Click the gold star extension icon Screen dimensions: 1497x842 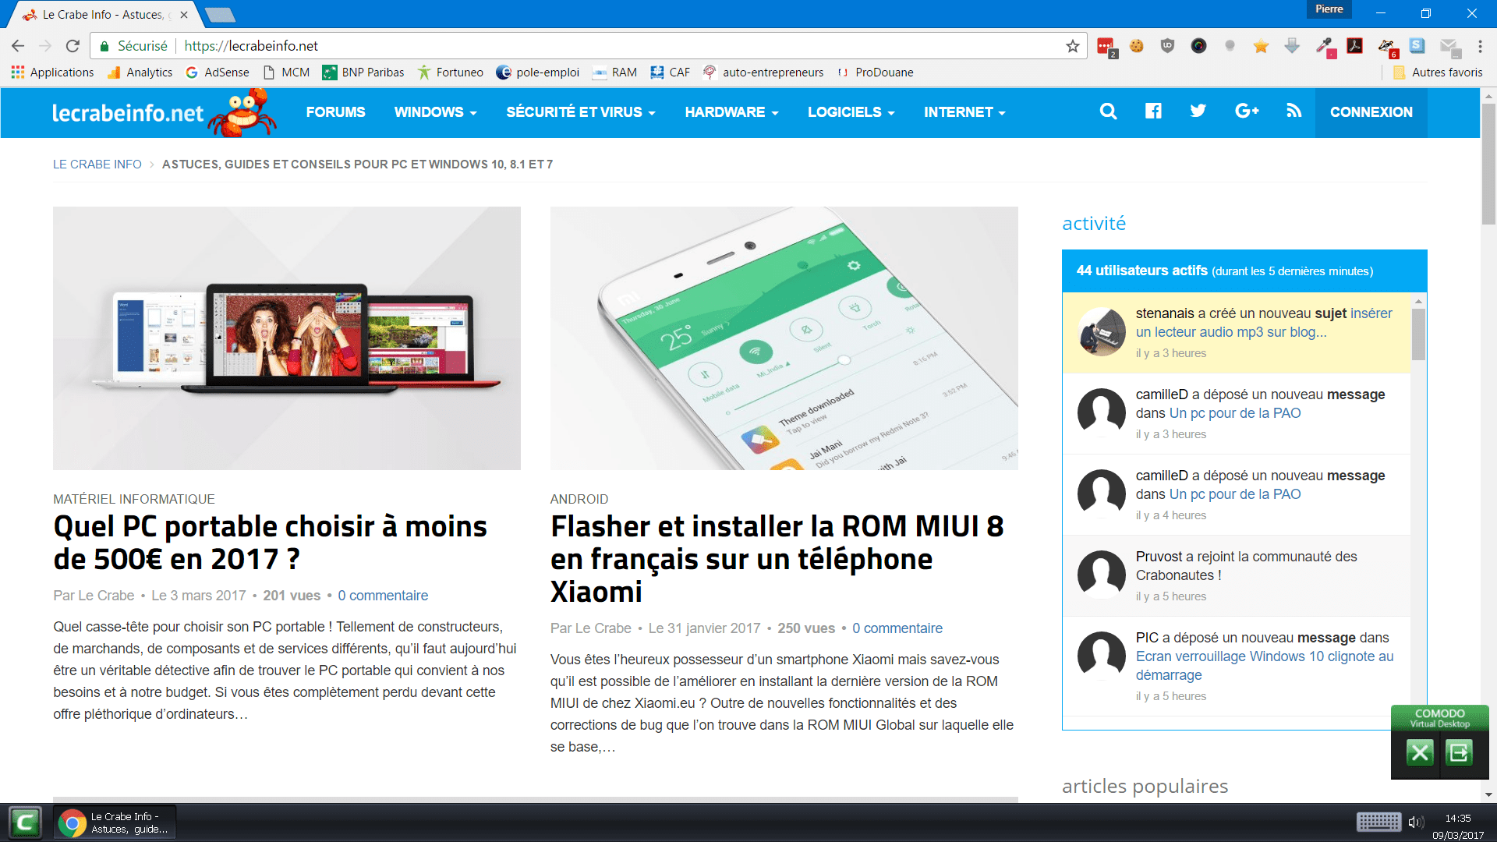pyautogui.click(x=1261, y=46)
